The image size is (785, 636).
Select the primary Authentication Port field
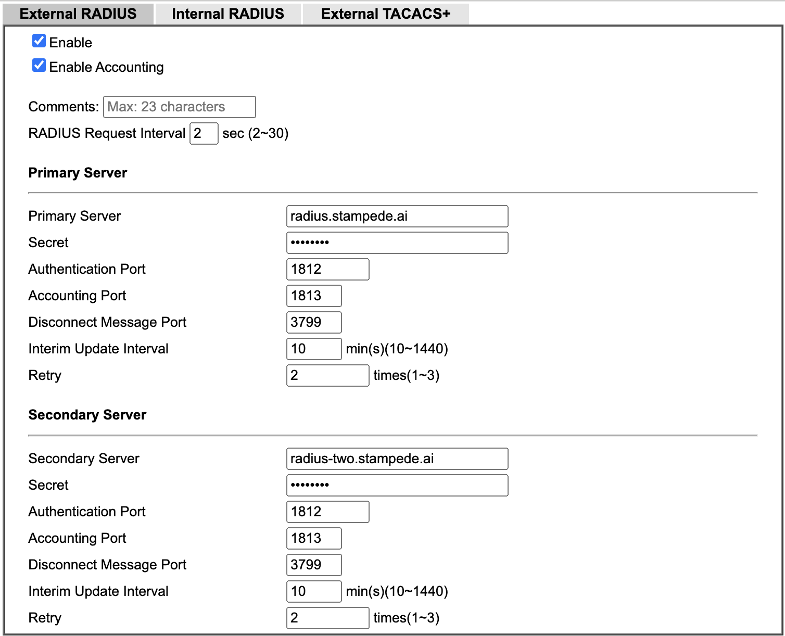point(327,269)
